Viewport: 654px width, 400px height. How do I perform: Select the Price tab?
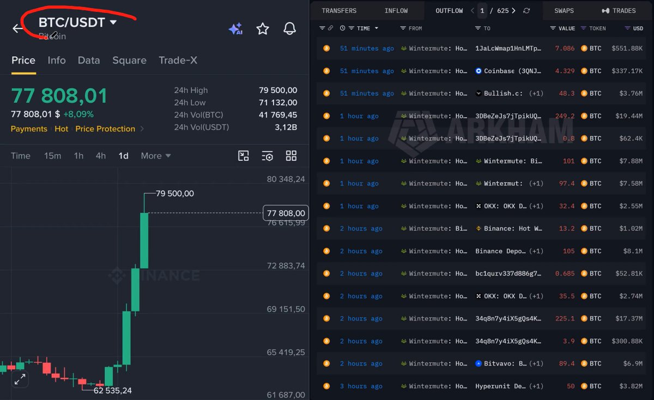pyautogui.click(x=23, y=60)
